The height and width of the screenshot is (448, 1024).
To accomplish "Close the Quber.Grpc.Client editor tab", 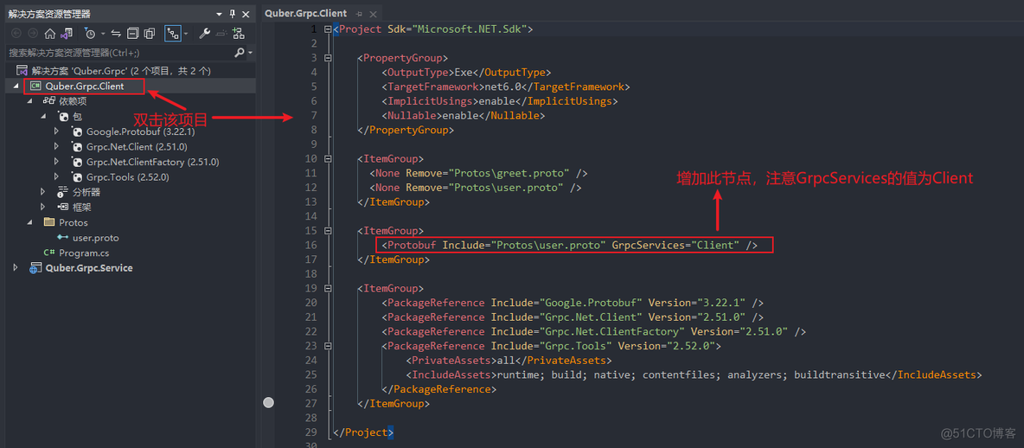I will (x=373, y=14).
